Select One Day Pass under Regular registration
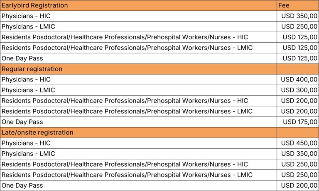 pyautogui.click(x=22, y=122)
